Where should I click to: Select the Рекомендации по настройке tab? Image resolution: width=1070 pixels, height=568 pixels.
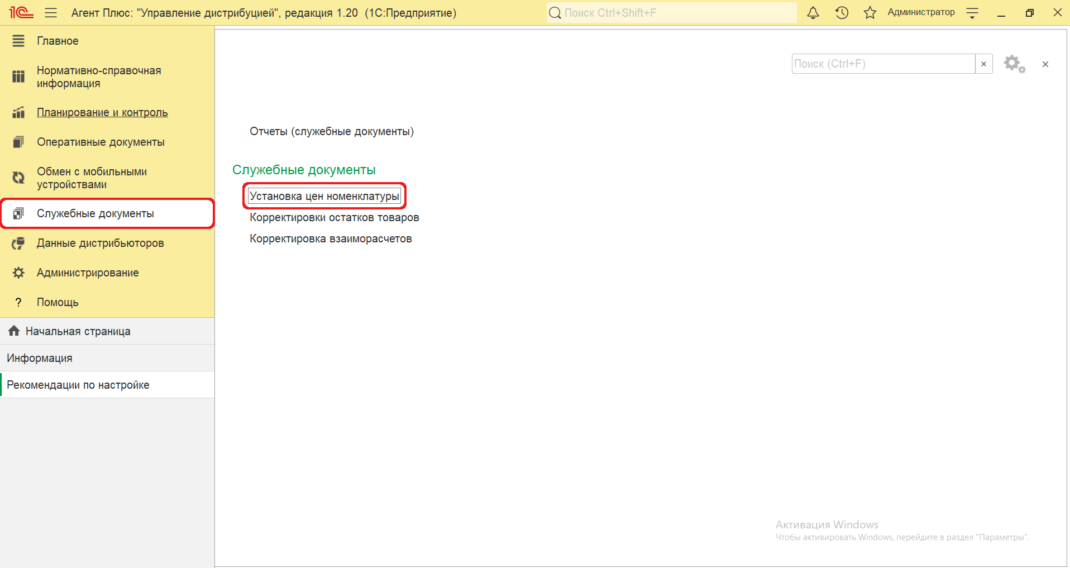pos(78,385)
